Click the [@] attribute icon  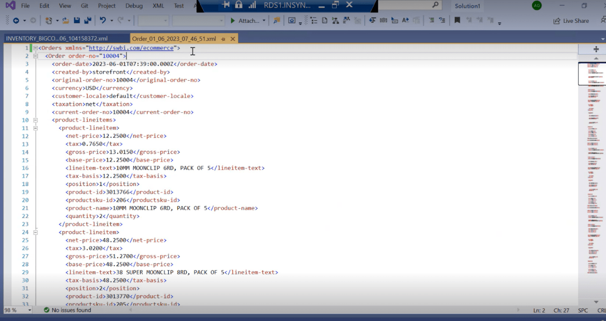point(383,21)
